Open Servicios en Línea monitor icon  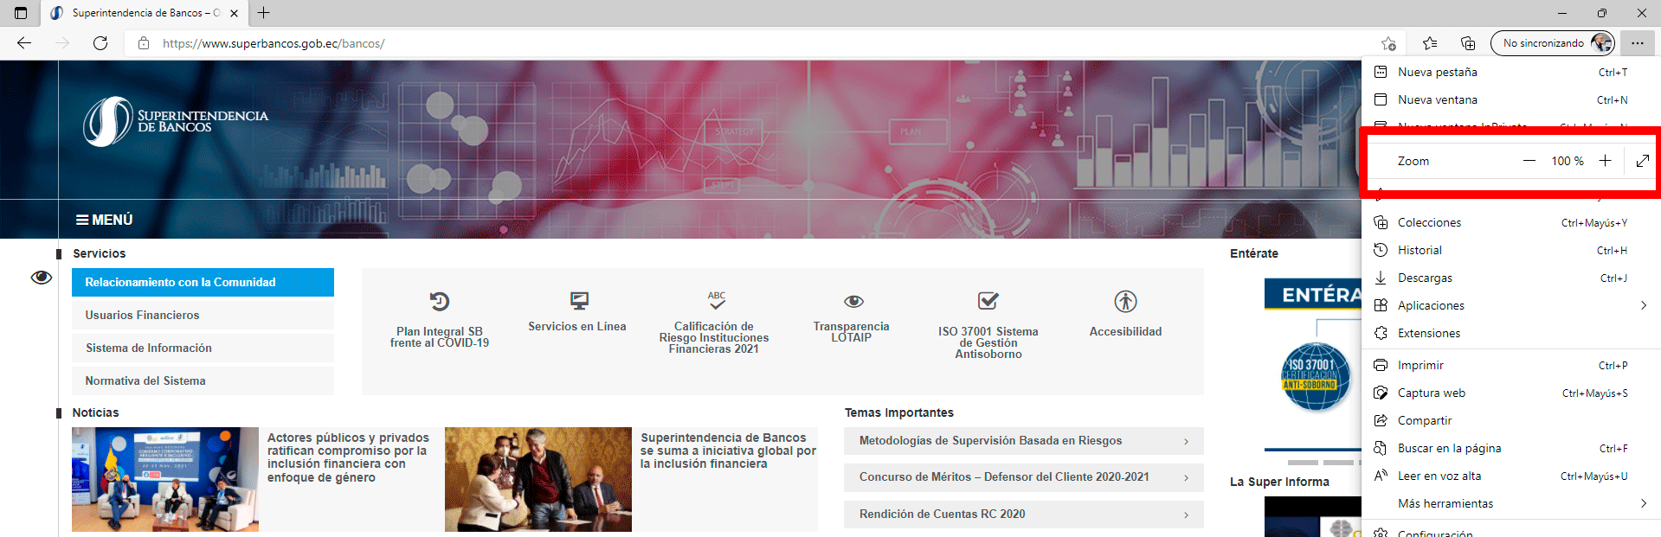coord(579,301)
